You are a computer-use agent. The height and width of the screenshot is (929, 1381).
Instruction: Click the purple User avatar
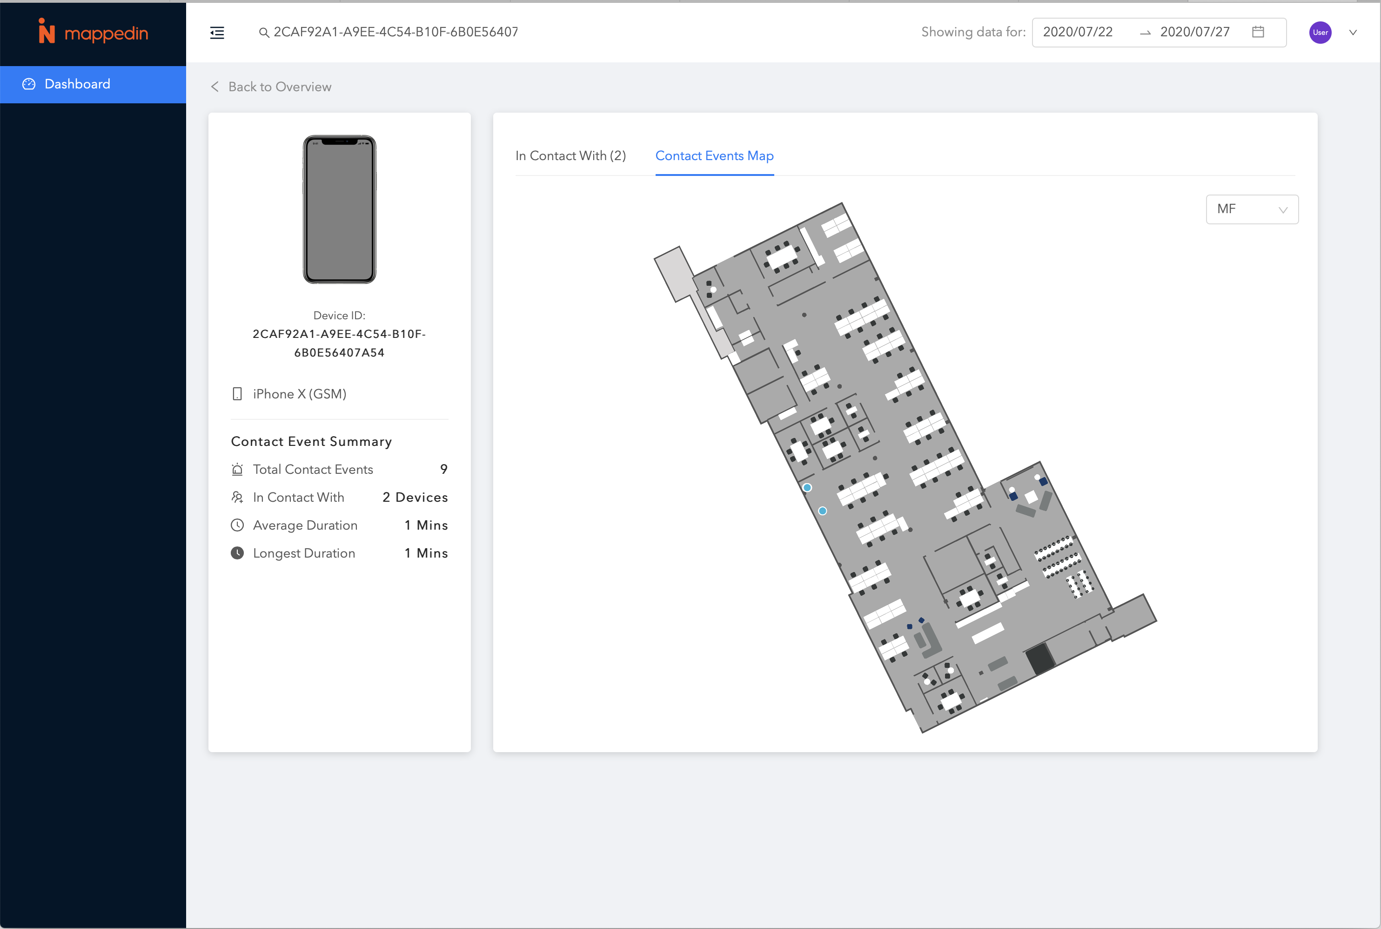click(1320, 33)
